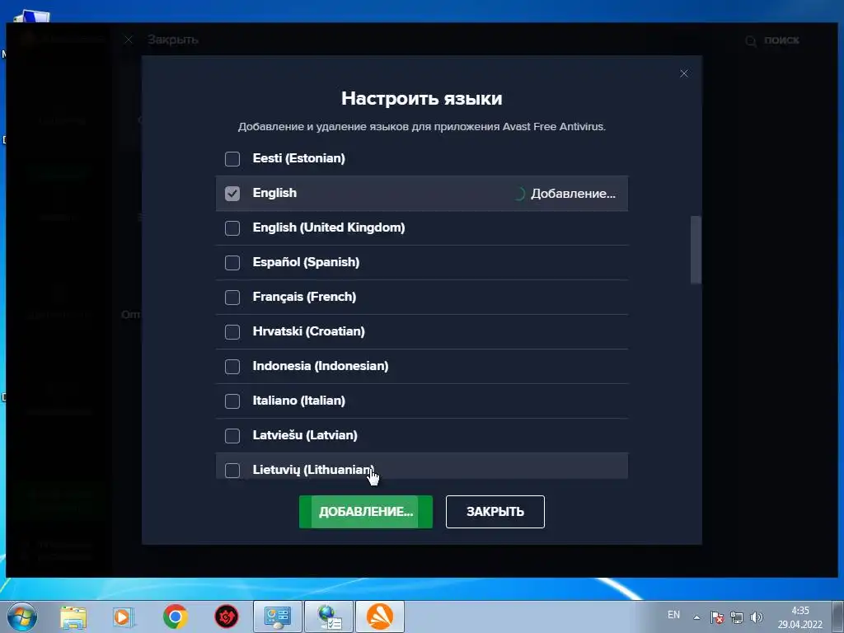Screen dimensions: 844x633
Task: Click the поиск search field in Avast window
Action: (781, 40)
